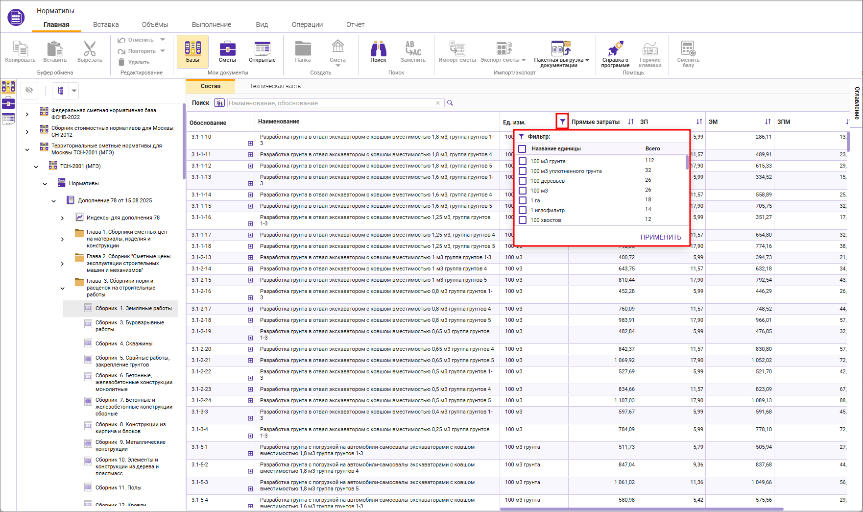Click the magnifier icon next to search field
Screen dimensions: 863x512
(x=450, y=103)
